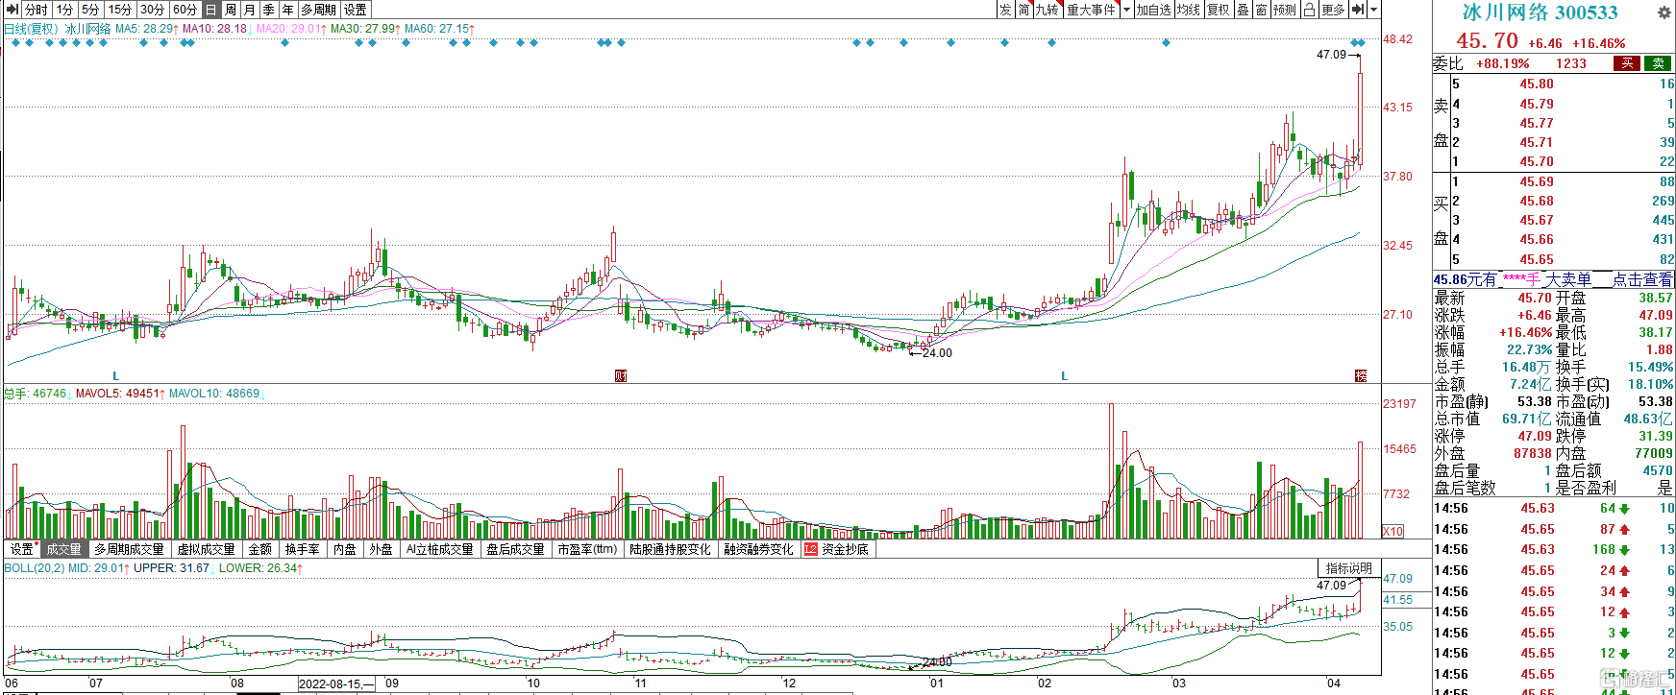Switch to 季 quarterly period
The image size is (1676, 695).
(269, 10)
